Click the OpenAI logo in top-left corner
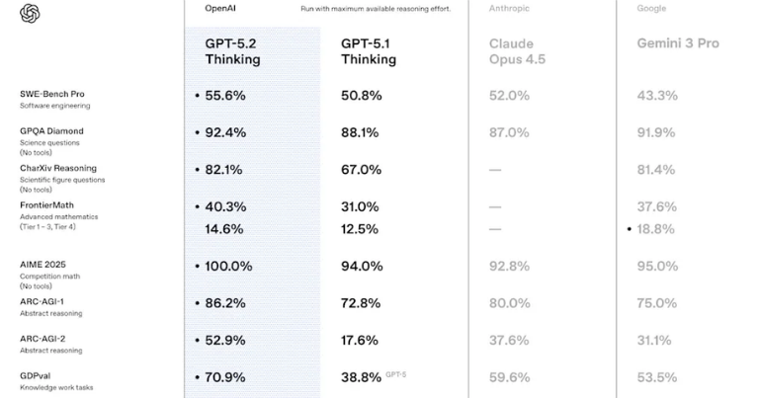The image size is (759, 398). [30, 13]
